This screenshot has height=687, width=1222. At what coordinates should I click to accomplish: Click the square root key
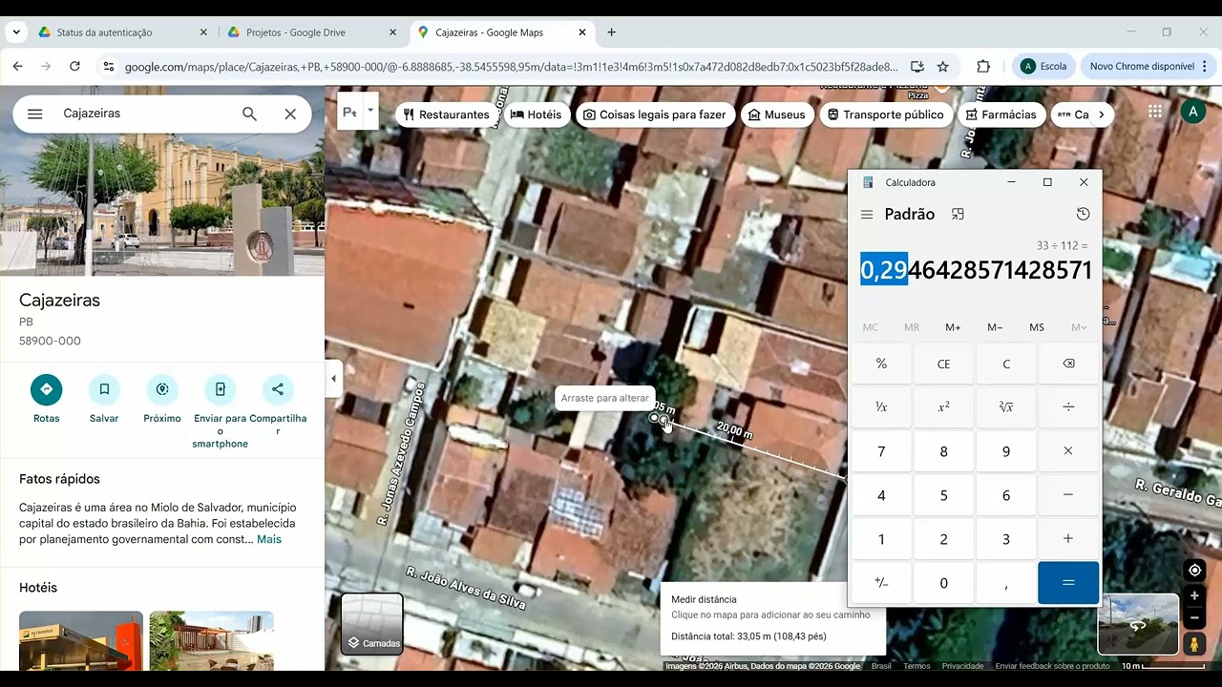coord(1006,407)
